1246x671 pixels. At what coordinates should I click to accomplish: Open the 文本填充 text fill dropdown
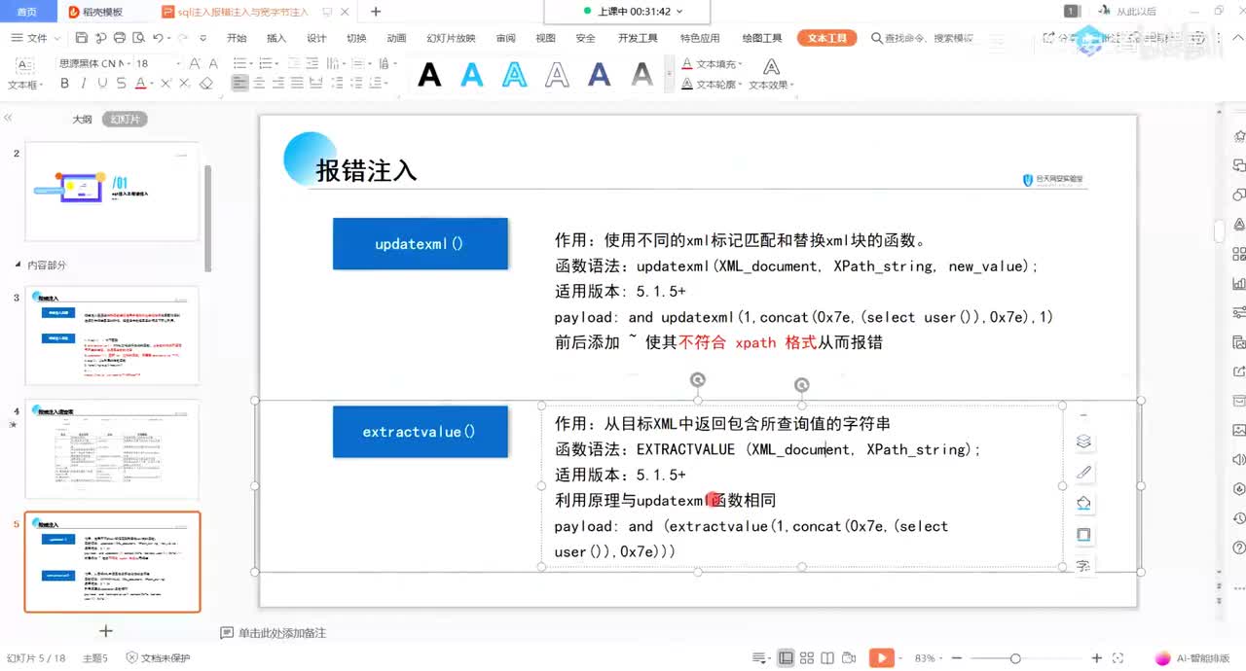(712, 64)
